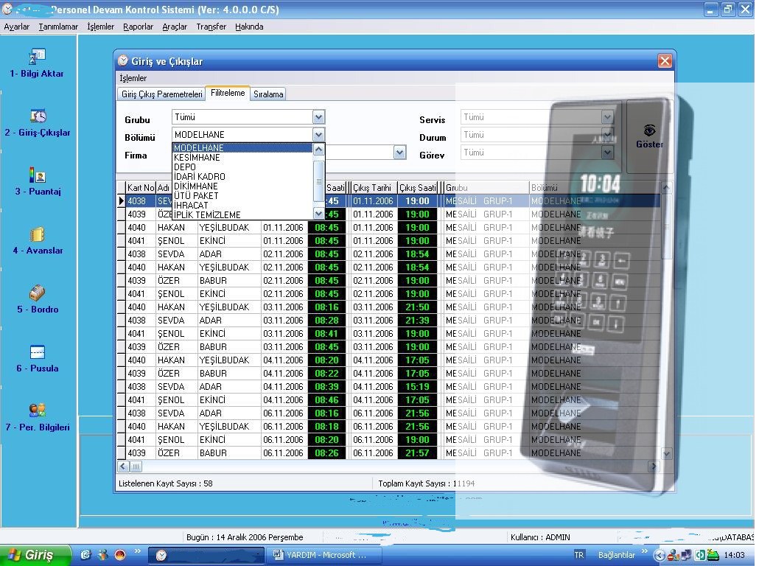Select HAKAN YEŞİLBUDAK row dated 01.11.2006

click(388, 228)
